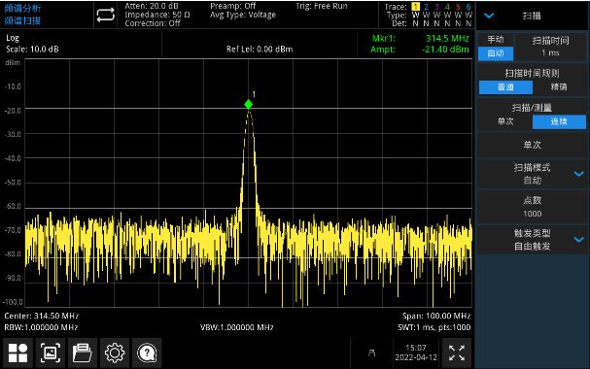590x369 pixels.
Task: Click the Avg Type: Voltage readout
Action: coord(243,15)
